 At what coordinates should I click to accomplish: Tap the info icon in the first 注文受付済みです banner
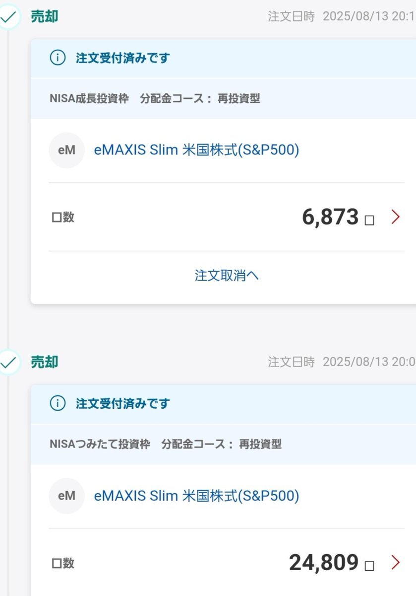(x=58, y=58)
